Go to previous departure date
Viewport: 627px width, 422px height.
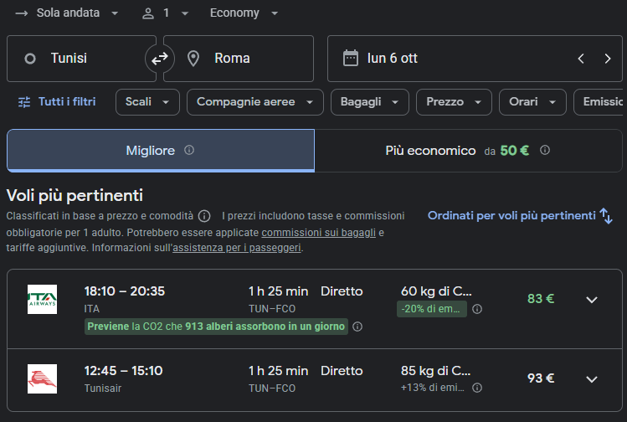pos(581,59)
